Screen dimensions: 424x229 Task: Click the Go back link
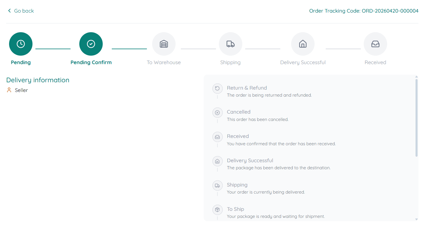click(24, 11)
